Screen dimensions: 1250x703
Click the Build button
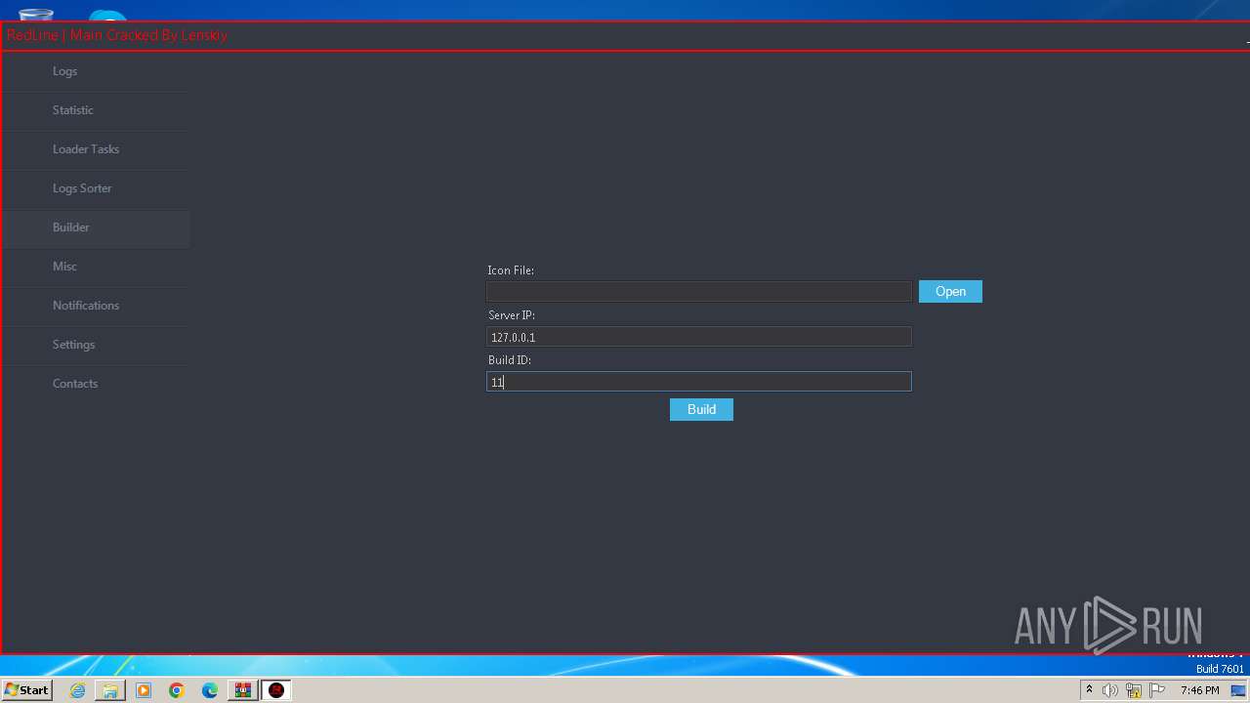coord(701,410)
